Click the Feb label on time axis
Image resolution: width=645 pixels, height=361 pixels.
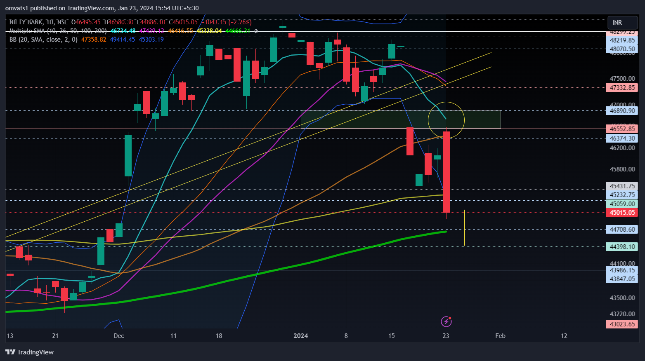pyautogui.click(x=500, y=336)
